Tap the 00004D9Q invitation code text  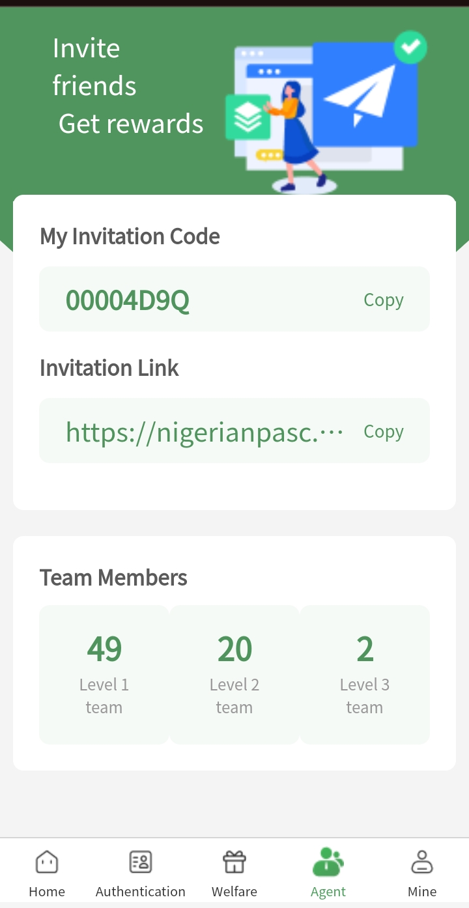(x=128, y=300)
